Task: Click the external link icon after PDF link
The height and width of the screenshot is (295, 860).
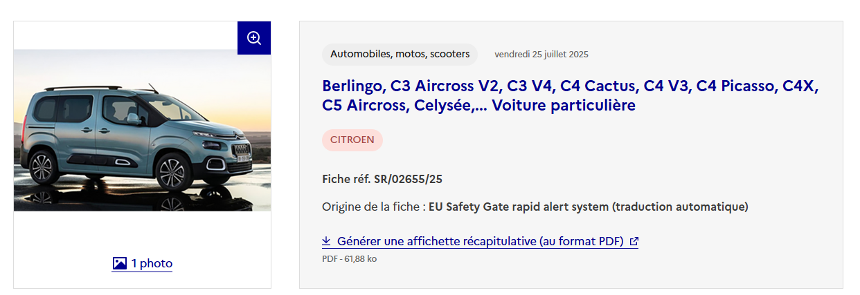Action: click(x=634, y=241)
